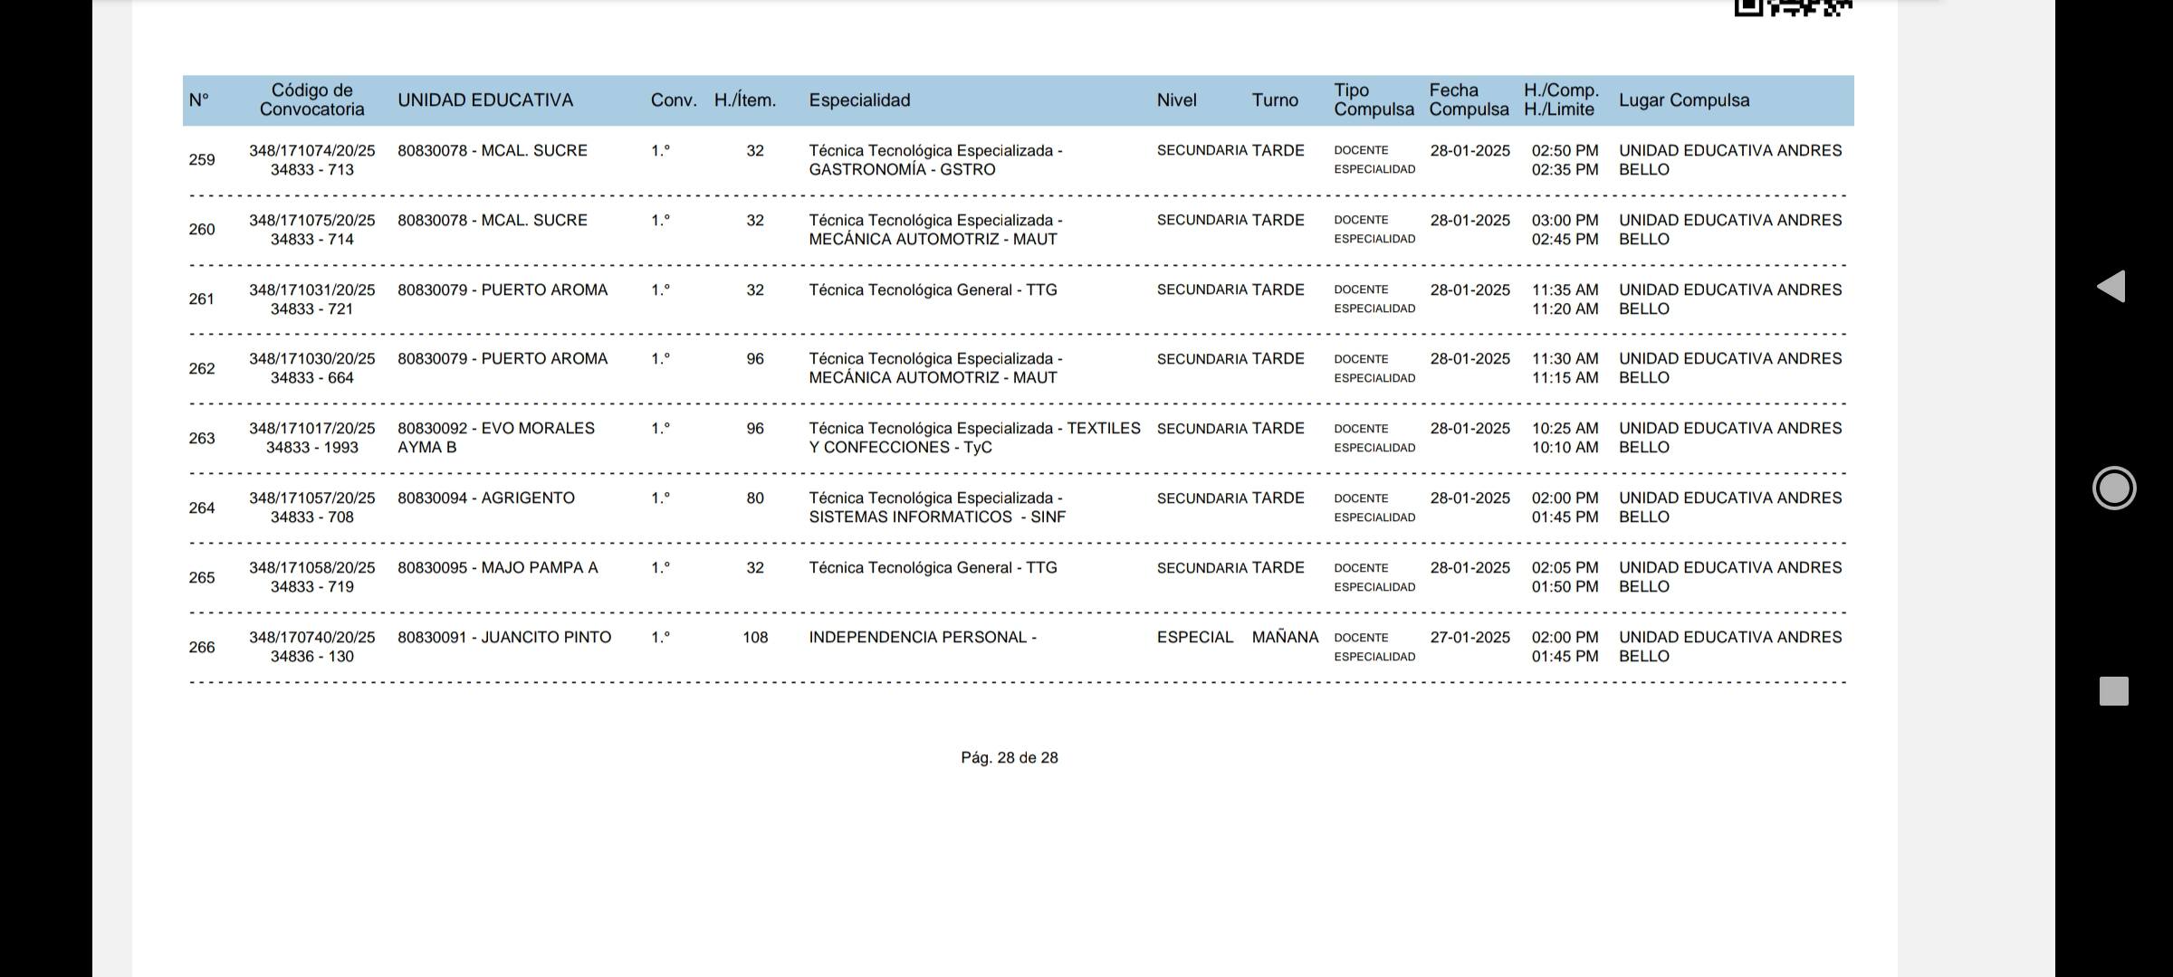Viewport: 2173px width, 977px height.
Task: Click the 'UNIDAD EDUCATIVA' column header
Action: pos(484,100)
